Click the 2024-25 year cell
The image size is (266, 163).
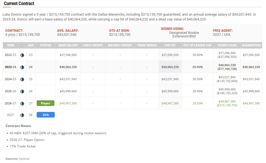click(x=10, y=79)
